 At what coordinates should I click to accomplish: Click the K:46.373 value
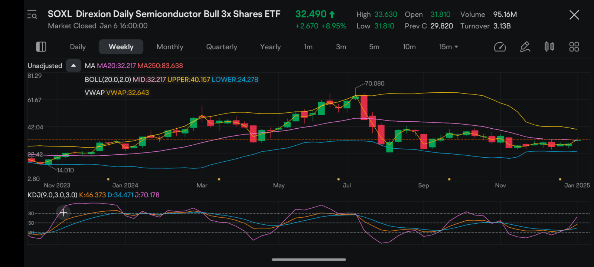pos(92,195)
